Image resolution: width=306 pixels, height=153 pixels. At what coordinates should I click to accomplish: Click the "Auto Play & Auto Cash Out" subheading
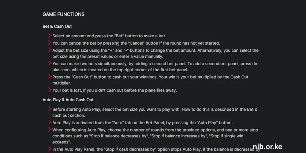point(68,100)
